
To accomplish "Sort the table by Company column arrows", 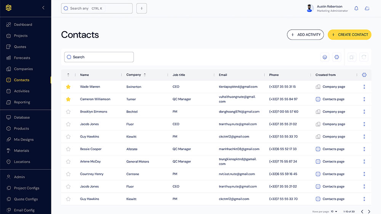I will pos(145,75).
